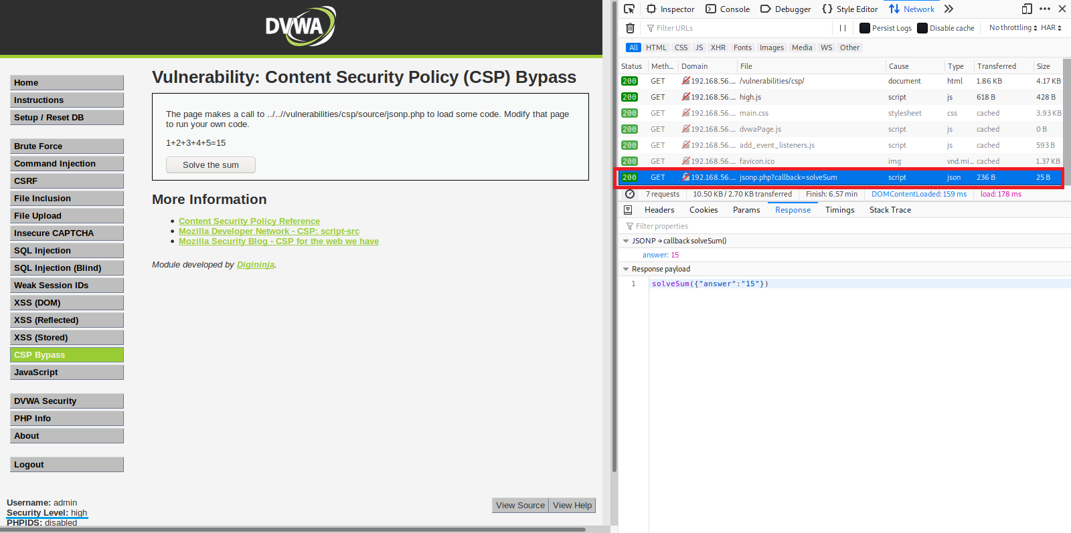The height and width of the screenshot is (533, 1071).
Task: Toggle the WS request filter
Action: pyautogui.click(x=827, y=47)
